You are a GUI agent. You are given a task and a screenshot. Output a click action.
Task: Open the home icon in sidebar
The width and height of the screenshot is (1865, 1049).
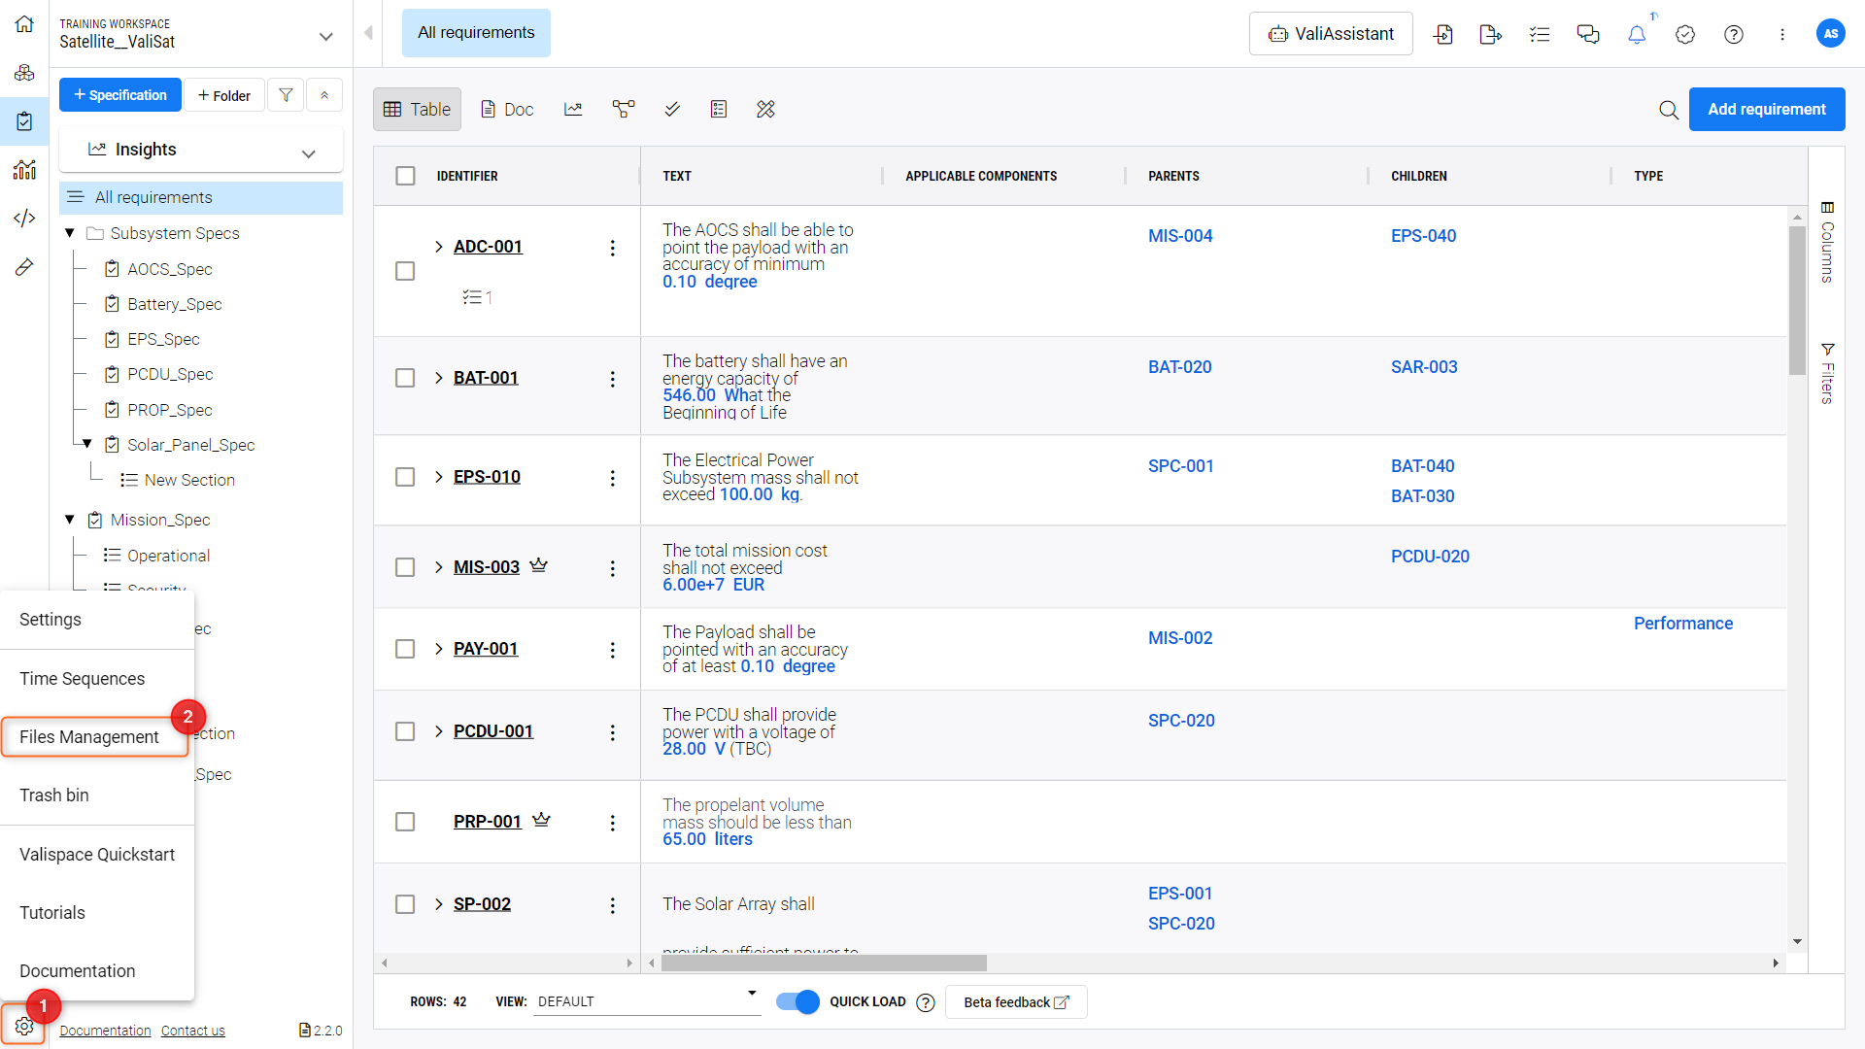click(x=24, y=24)
